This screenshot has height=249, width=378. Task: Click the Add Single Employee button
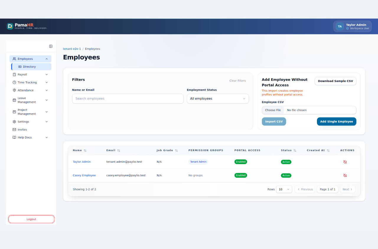337,122
